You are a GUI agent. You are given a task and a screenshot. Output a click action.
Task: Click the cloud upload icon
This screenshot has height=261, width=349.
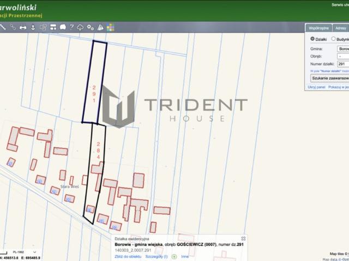click(x=81, y=27)
